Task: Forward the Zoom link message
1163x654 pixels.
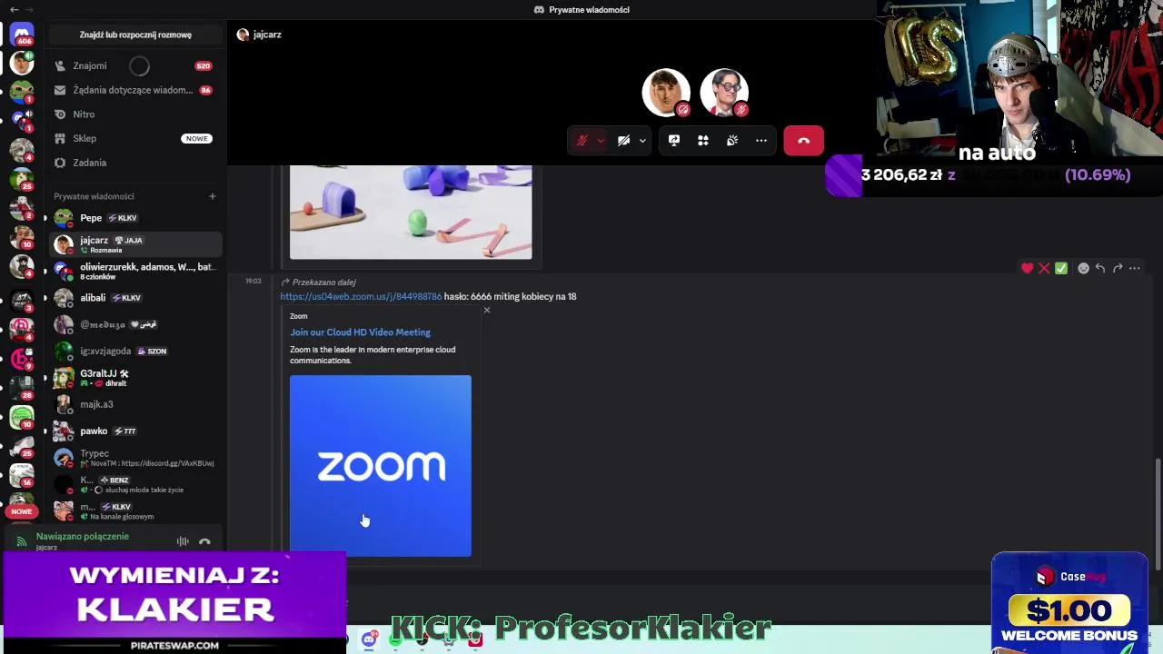Action: click(1118, 268)
